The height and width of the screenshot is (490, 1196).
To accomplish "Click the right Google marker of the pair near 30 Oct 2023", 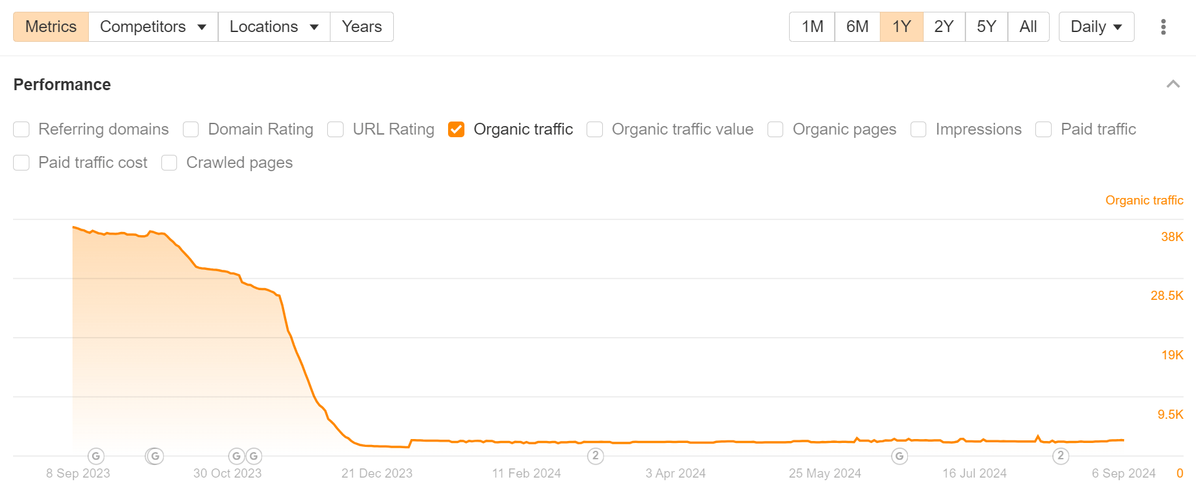I will 253,456.
